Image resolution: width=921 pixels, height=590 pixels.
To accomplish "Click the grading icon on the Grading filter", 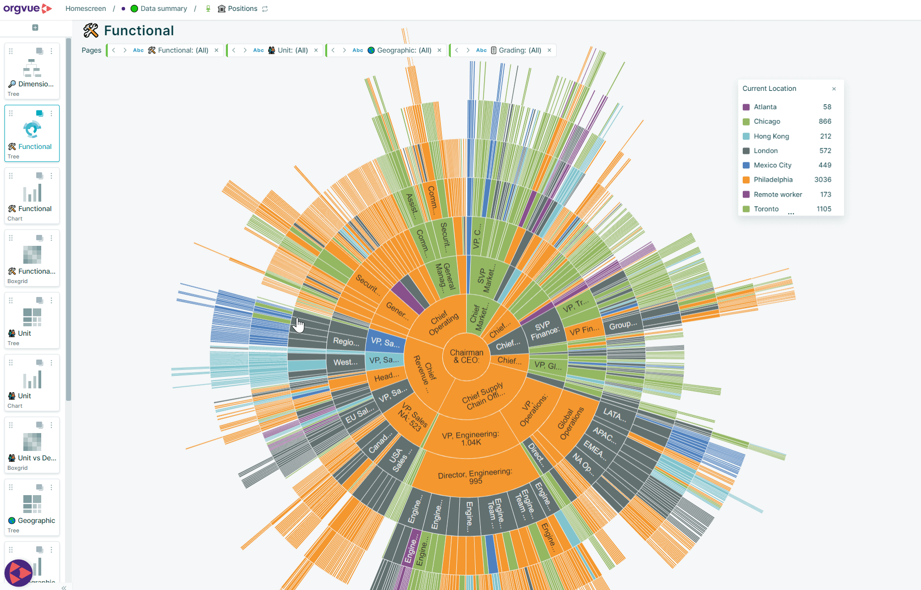I will pyautogui.click(x=493, y=50).
